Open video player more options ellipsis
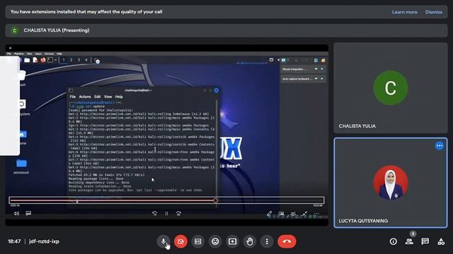Image resolution: width=453 pixels, height=254 pixels. (316, 213)
